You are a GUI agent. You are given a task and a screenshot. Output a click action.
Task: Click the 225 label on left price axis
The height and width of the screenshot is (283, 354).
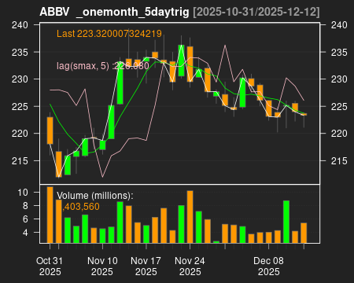[x=20, y=106]
